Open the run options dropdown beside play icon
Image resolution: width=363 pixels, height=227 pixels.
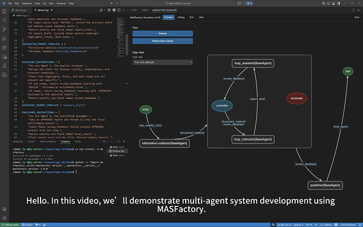[x=105, y=10]
